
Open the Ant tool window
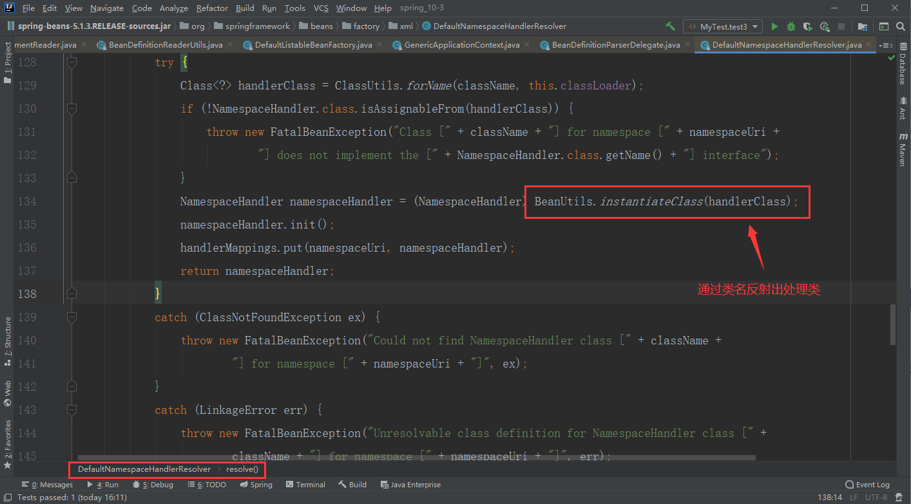click(x=903, y=108)
